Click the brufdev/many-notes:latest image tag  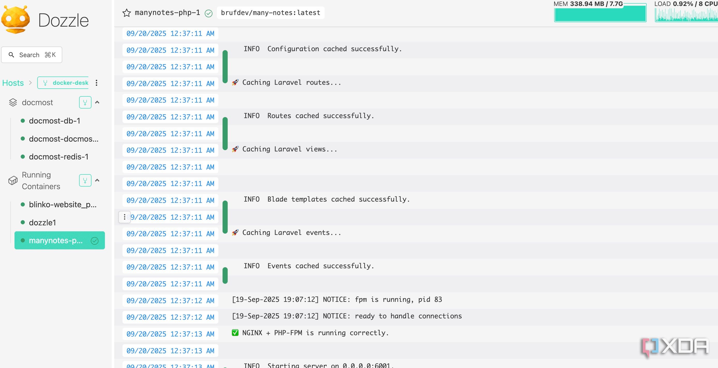click(x=270, y=13)
